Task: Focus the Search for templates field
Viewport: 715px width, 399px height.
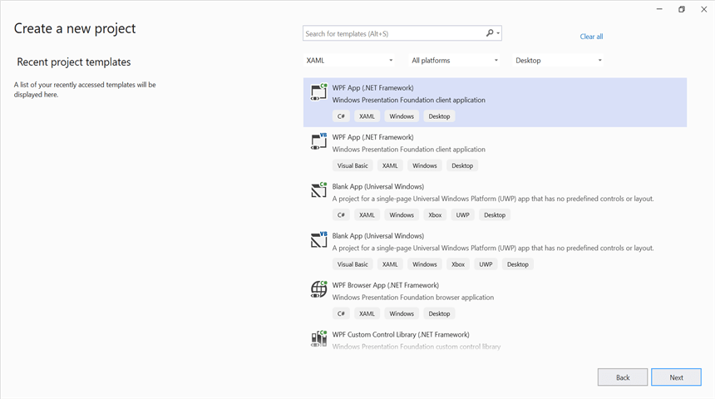Action: [x=392, y=34]
